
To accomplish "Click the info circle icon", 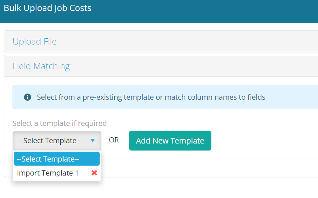I will (x=27, y=97).
